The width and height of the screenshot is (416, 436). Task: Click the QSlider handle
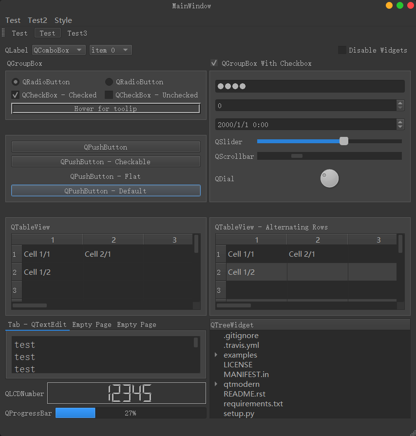click(344, 141)
